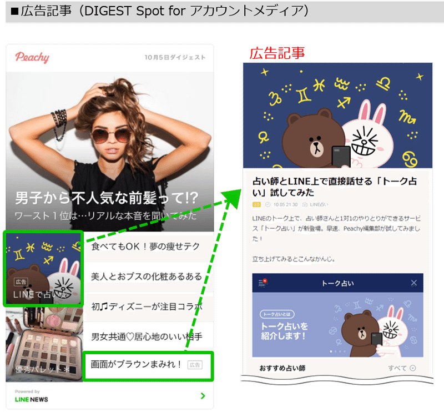Click the ワースト１位は…リアルな本音 subtitle

(105, 216)
